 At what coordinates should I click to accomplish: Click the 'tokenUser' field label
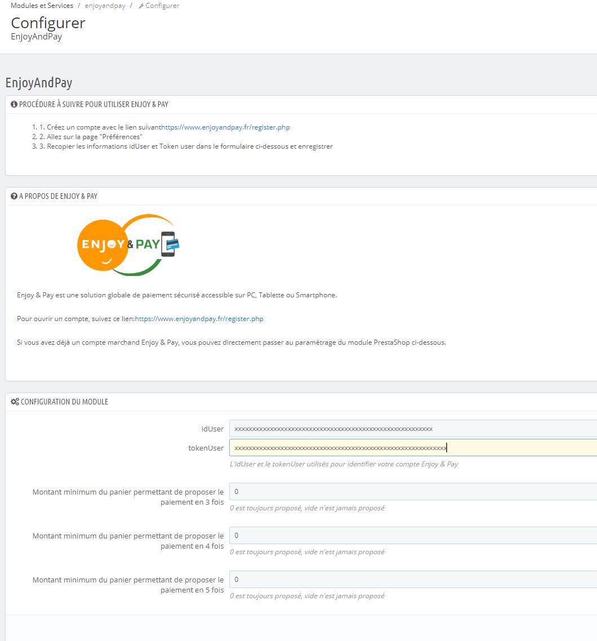tap(206, 448)
